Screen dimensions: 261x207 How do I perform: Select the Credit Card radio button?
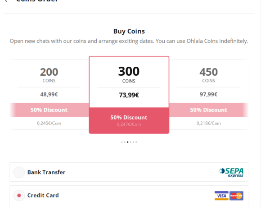[x=19, y=195]
